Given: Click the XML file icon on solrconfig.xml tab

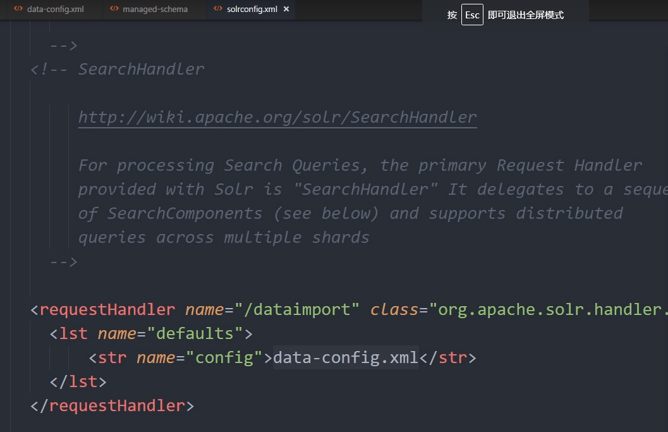Looking at the screenshot, I should click(217, 8).
